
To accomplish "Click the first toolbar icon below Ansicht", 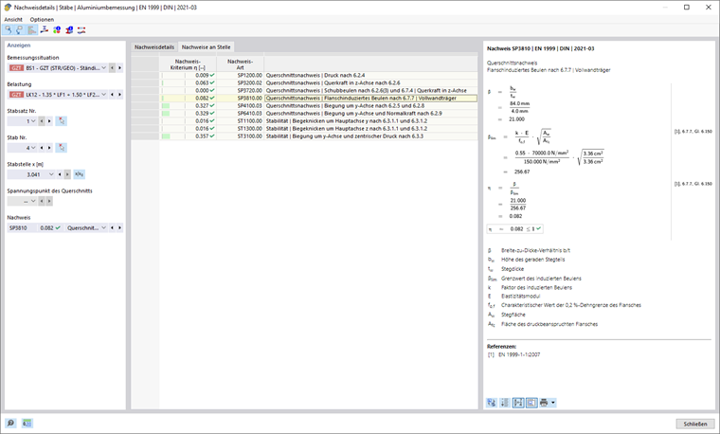I will [x=8, y=30].
